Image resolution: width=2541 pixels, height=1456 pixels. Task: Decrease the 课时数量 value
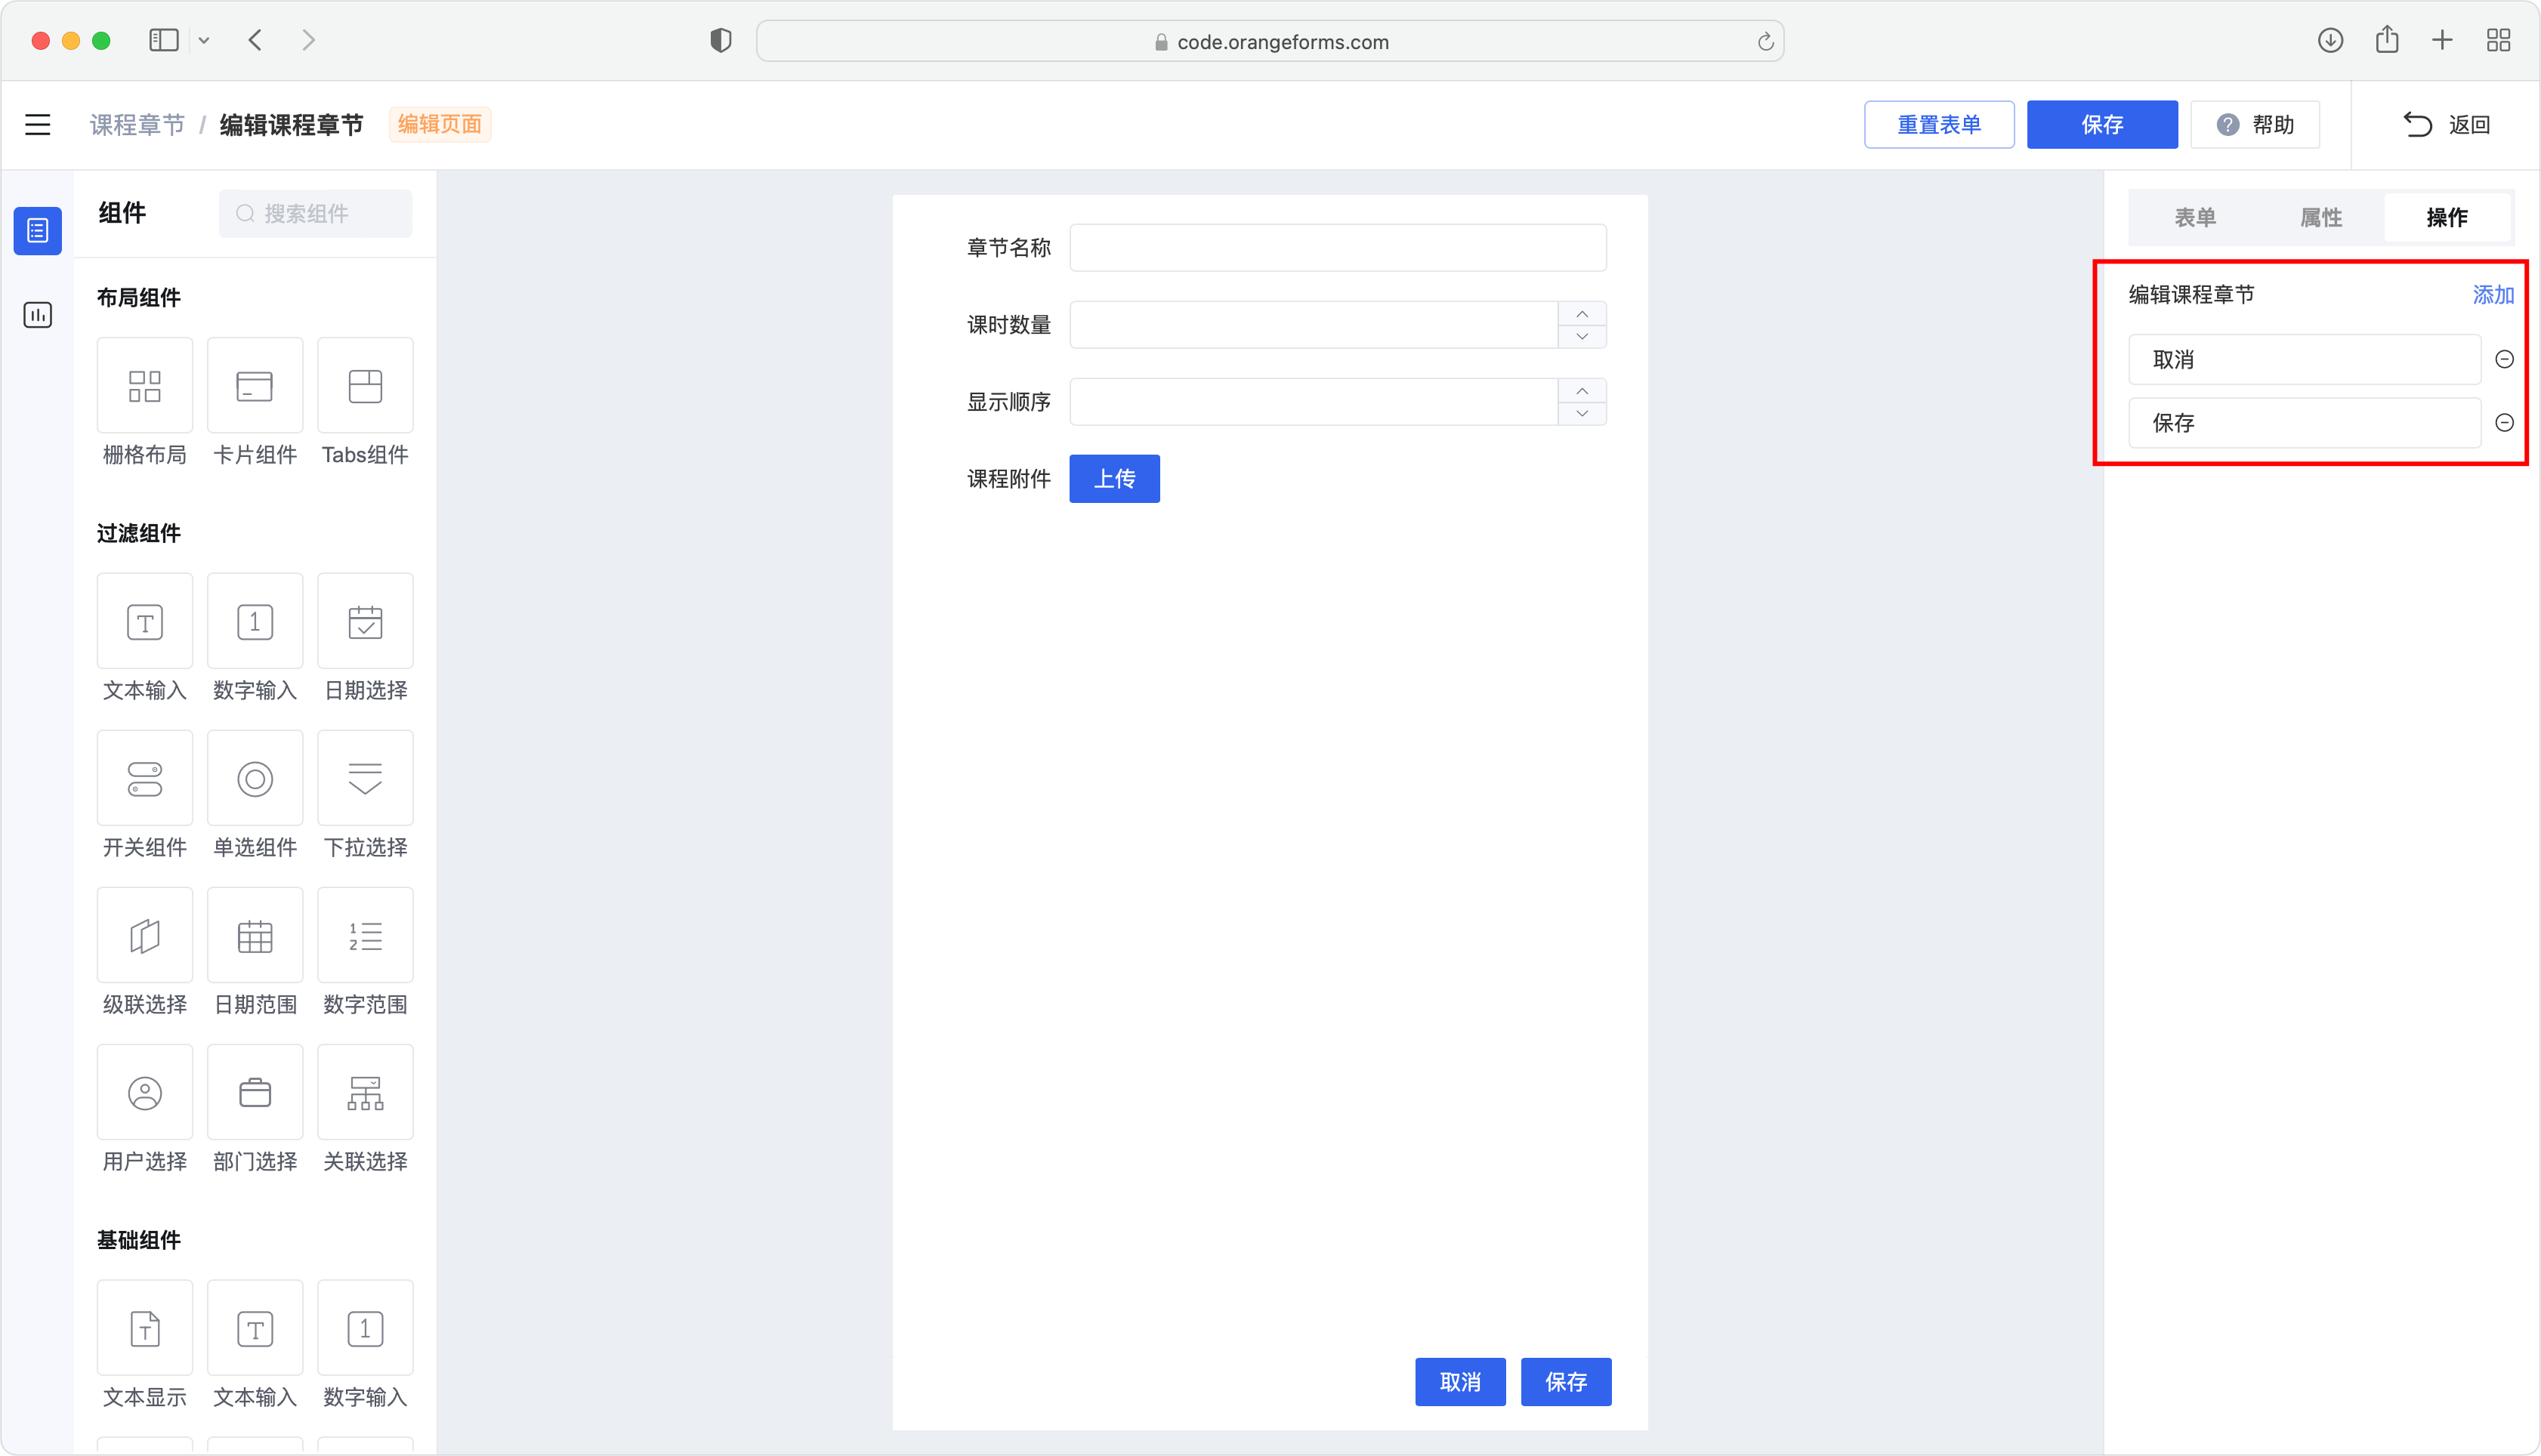coord(1582,336)
